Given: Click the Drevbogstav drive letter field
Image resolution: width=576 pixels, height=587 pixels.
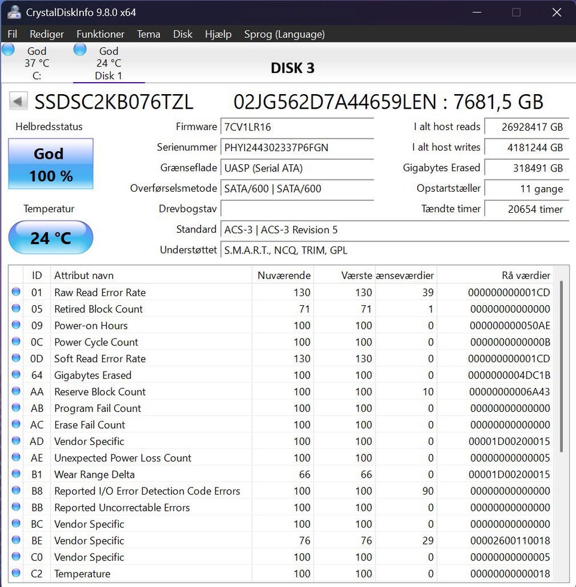Looking at the screenshot, I should (x=297, y=209).
